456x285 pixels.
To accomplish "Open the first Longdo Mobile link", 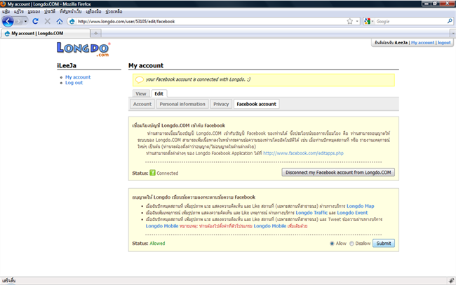I will click(161, 226).
